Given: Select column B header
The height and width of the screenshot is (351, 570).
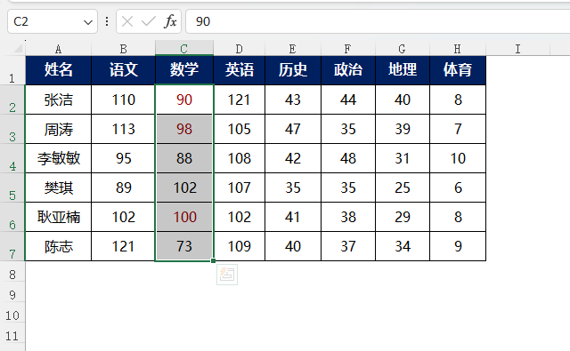Looking at the screenshot, I should pyautogui.click(x=123, y=48).
